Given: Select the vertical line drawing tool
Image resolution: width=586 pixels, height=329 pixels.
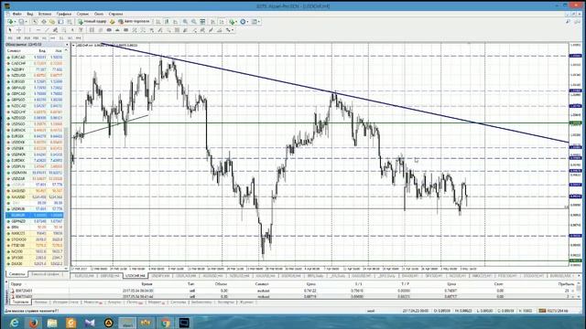Looking at the screenshot, I should coord(29,30).
